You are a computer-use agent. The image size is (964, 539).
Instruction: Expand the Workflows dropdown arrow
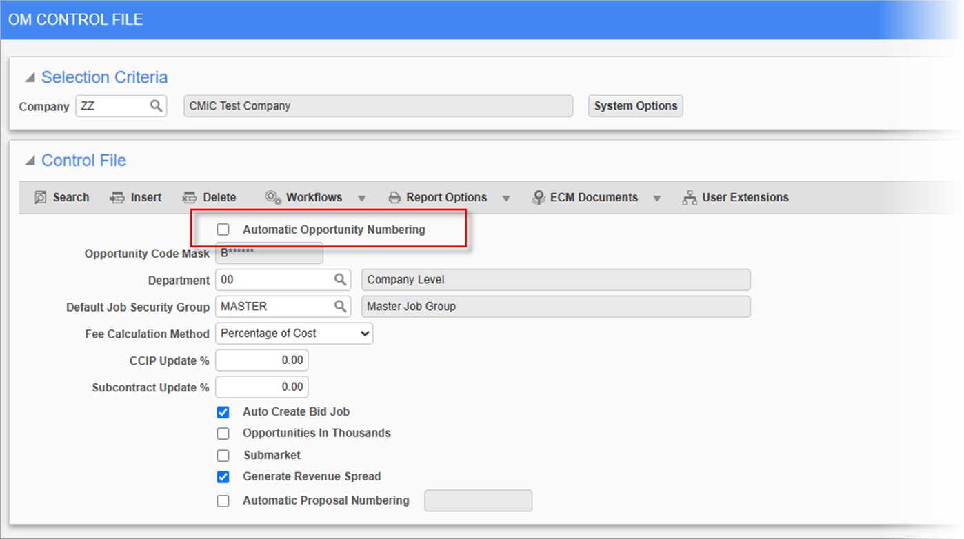click(362, 199)
